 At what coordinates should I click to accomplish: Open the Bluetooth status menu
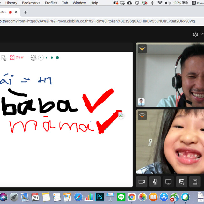tap(152, 3)
